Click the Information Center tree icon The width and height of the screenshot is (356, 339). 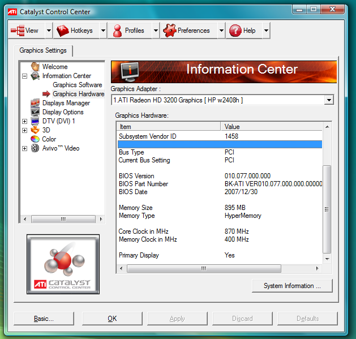pyautogui.click(x=35, y=76)
